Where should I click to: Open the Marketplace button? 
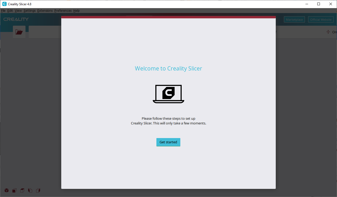294,20
